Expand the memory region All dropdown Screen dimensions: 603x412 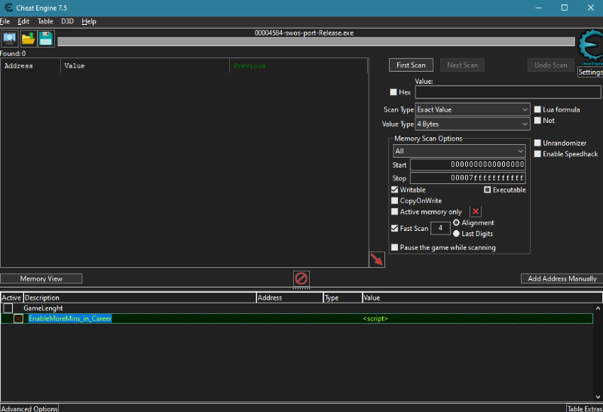(x=458, y=151)
